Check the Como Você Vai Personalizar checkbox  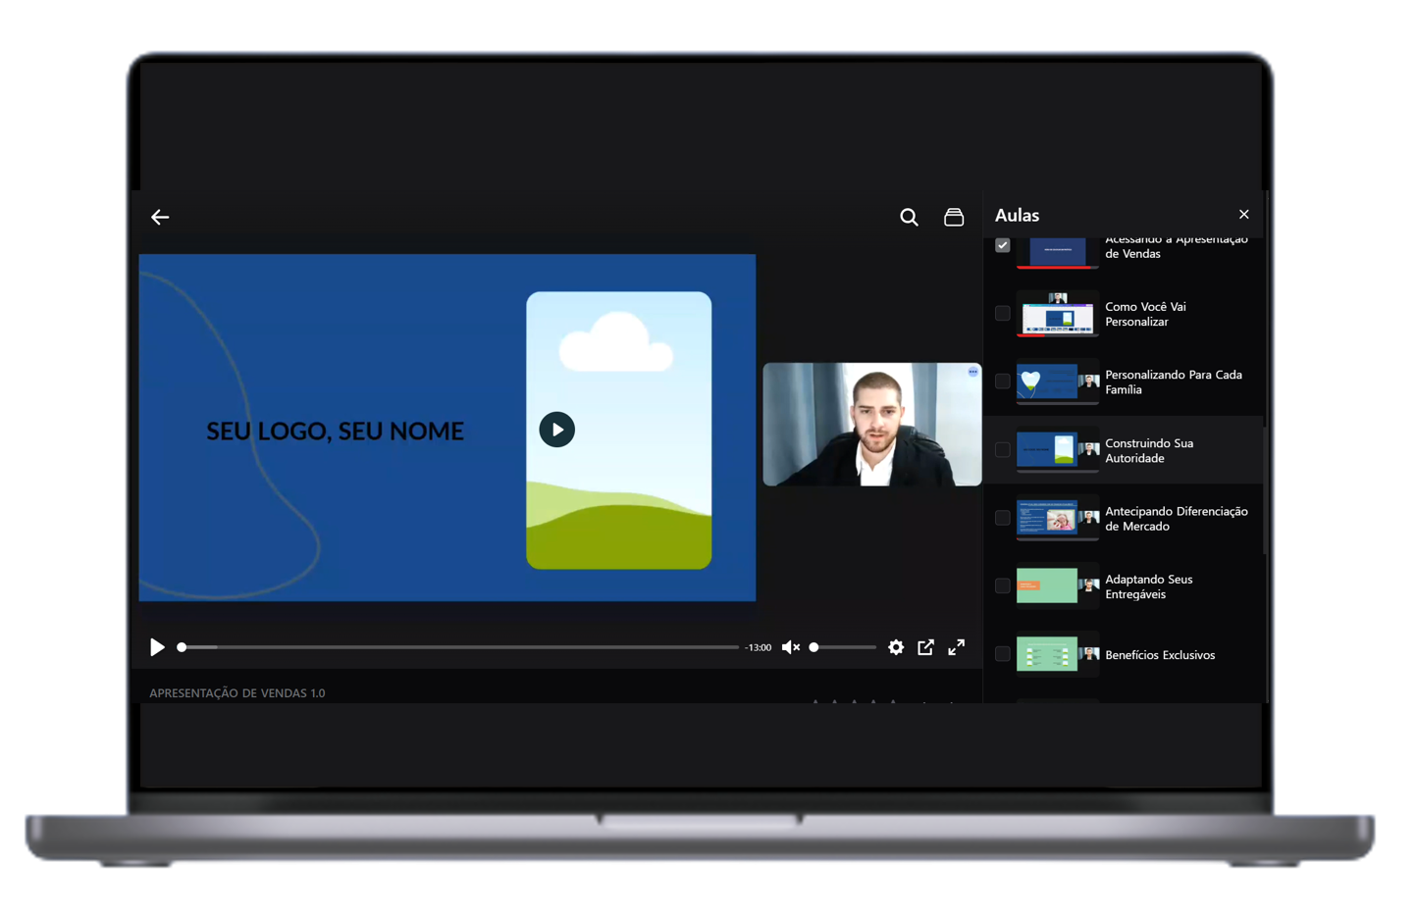(1002, 314)
